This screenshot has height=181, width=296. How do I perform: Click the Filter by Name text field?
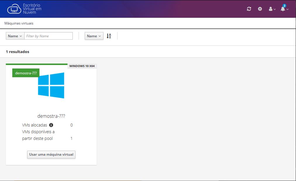coord(48,36)
